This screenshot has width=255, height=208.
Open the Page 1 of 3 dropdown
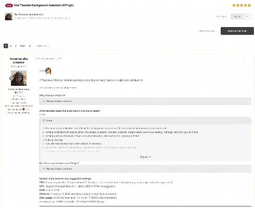pyautogui.click(x=43, y=46)
